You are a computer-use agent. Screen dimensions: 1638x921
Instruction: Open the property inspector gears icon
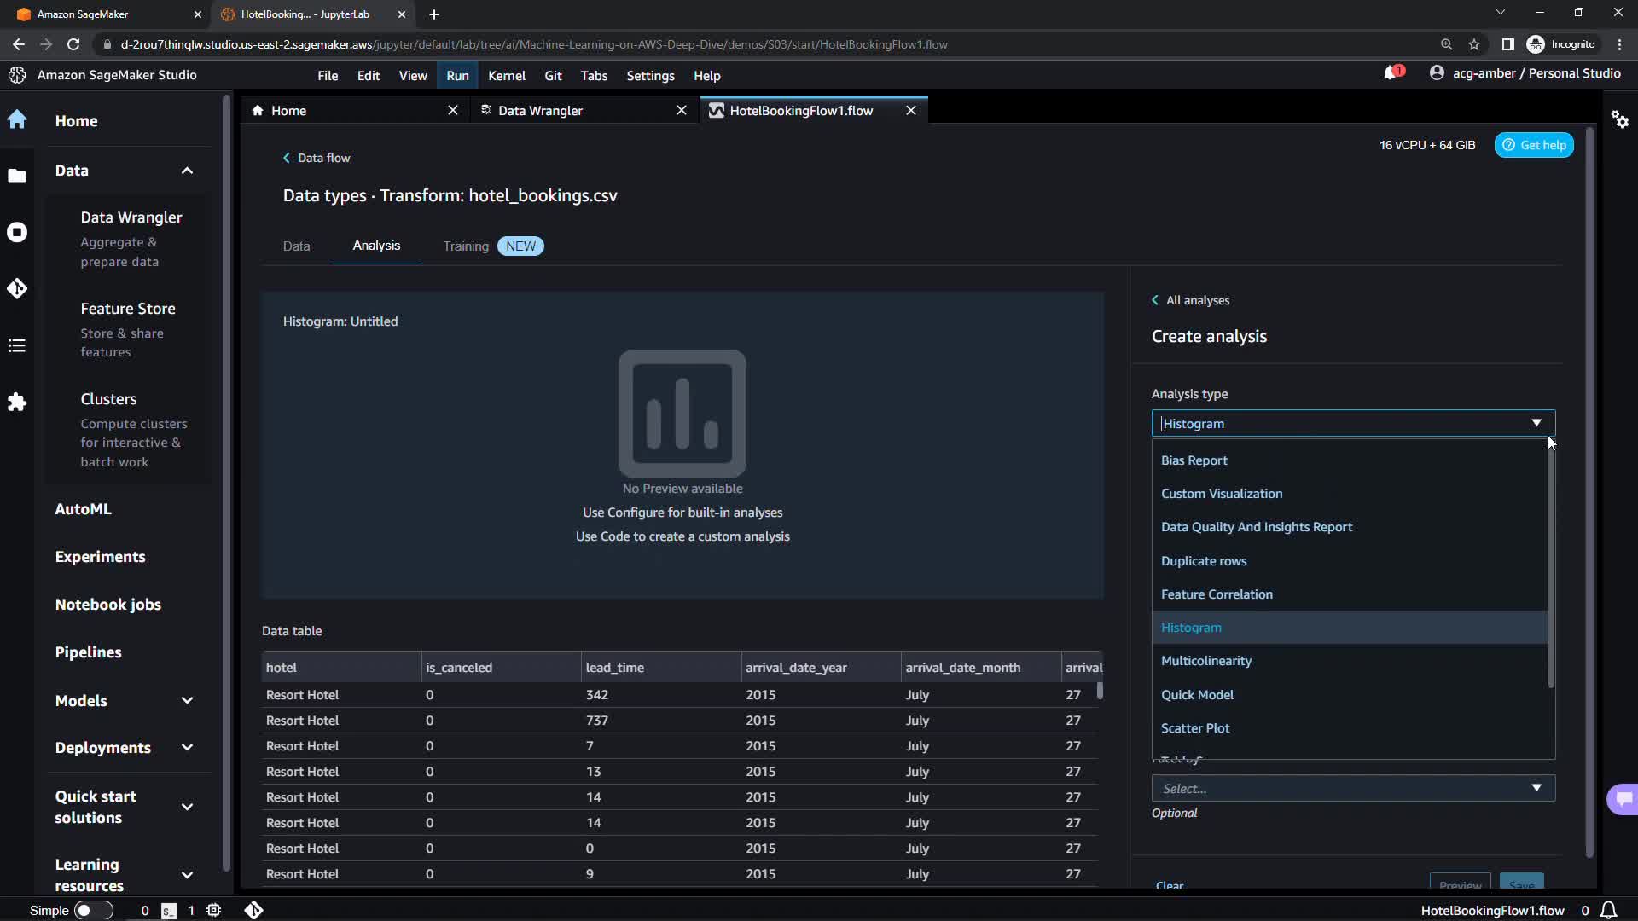(1619, 119)
